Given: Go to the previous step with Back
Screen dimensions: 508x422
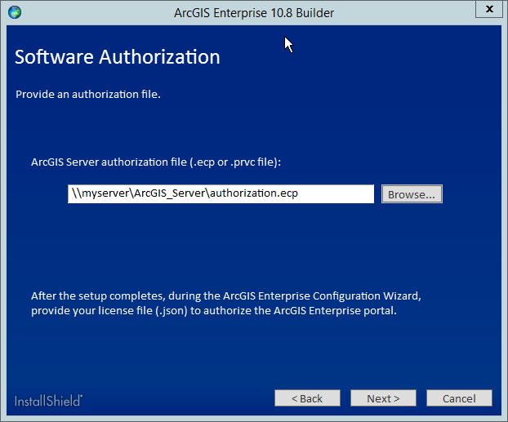Looking at the screenshot, I should pos(306,398).
